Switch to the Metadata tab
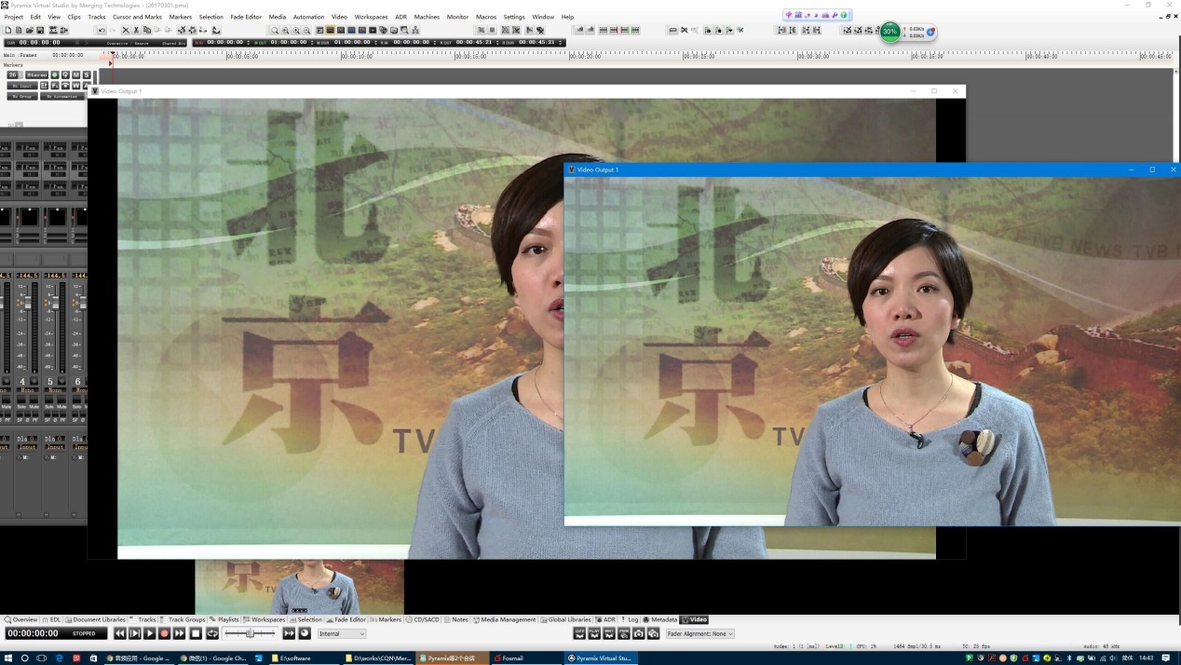 coord(660,619)
